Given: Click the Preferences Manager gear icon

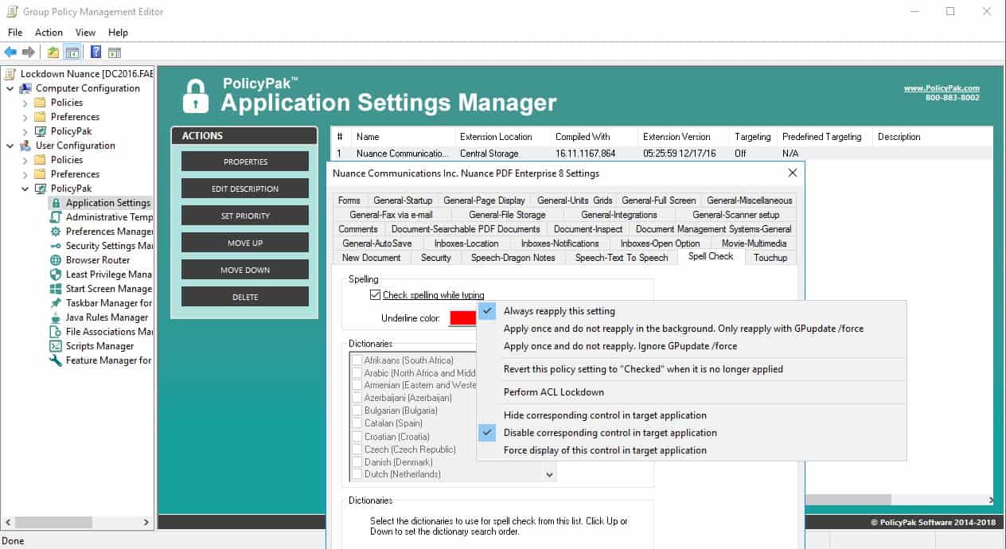Looking at the screenshot, I should pyautogui.click(x=56, y=232).
